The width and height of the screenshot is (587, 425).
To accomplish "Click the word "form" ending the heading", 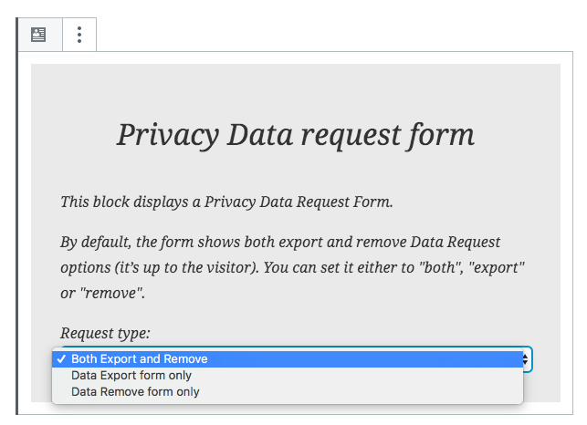I will 441,135.
